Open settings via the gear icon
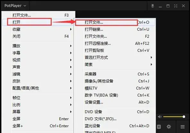This screenshot has height=133, width=190. pyautogui.click(x=169, y=127)
